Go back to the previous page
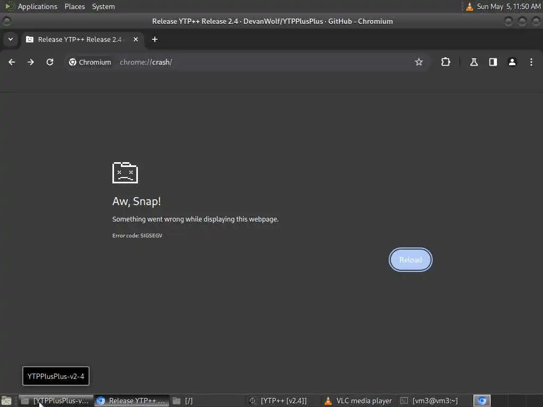 (x=12, y=62)
